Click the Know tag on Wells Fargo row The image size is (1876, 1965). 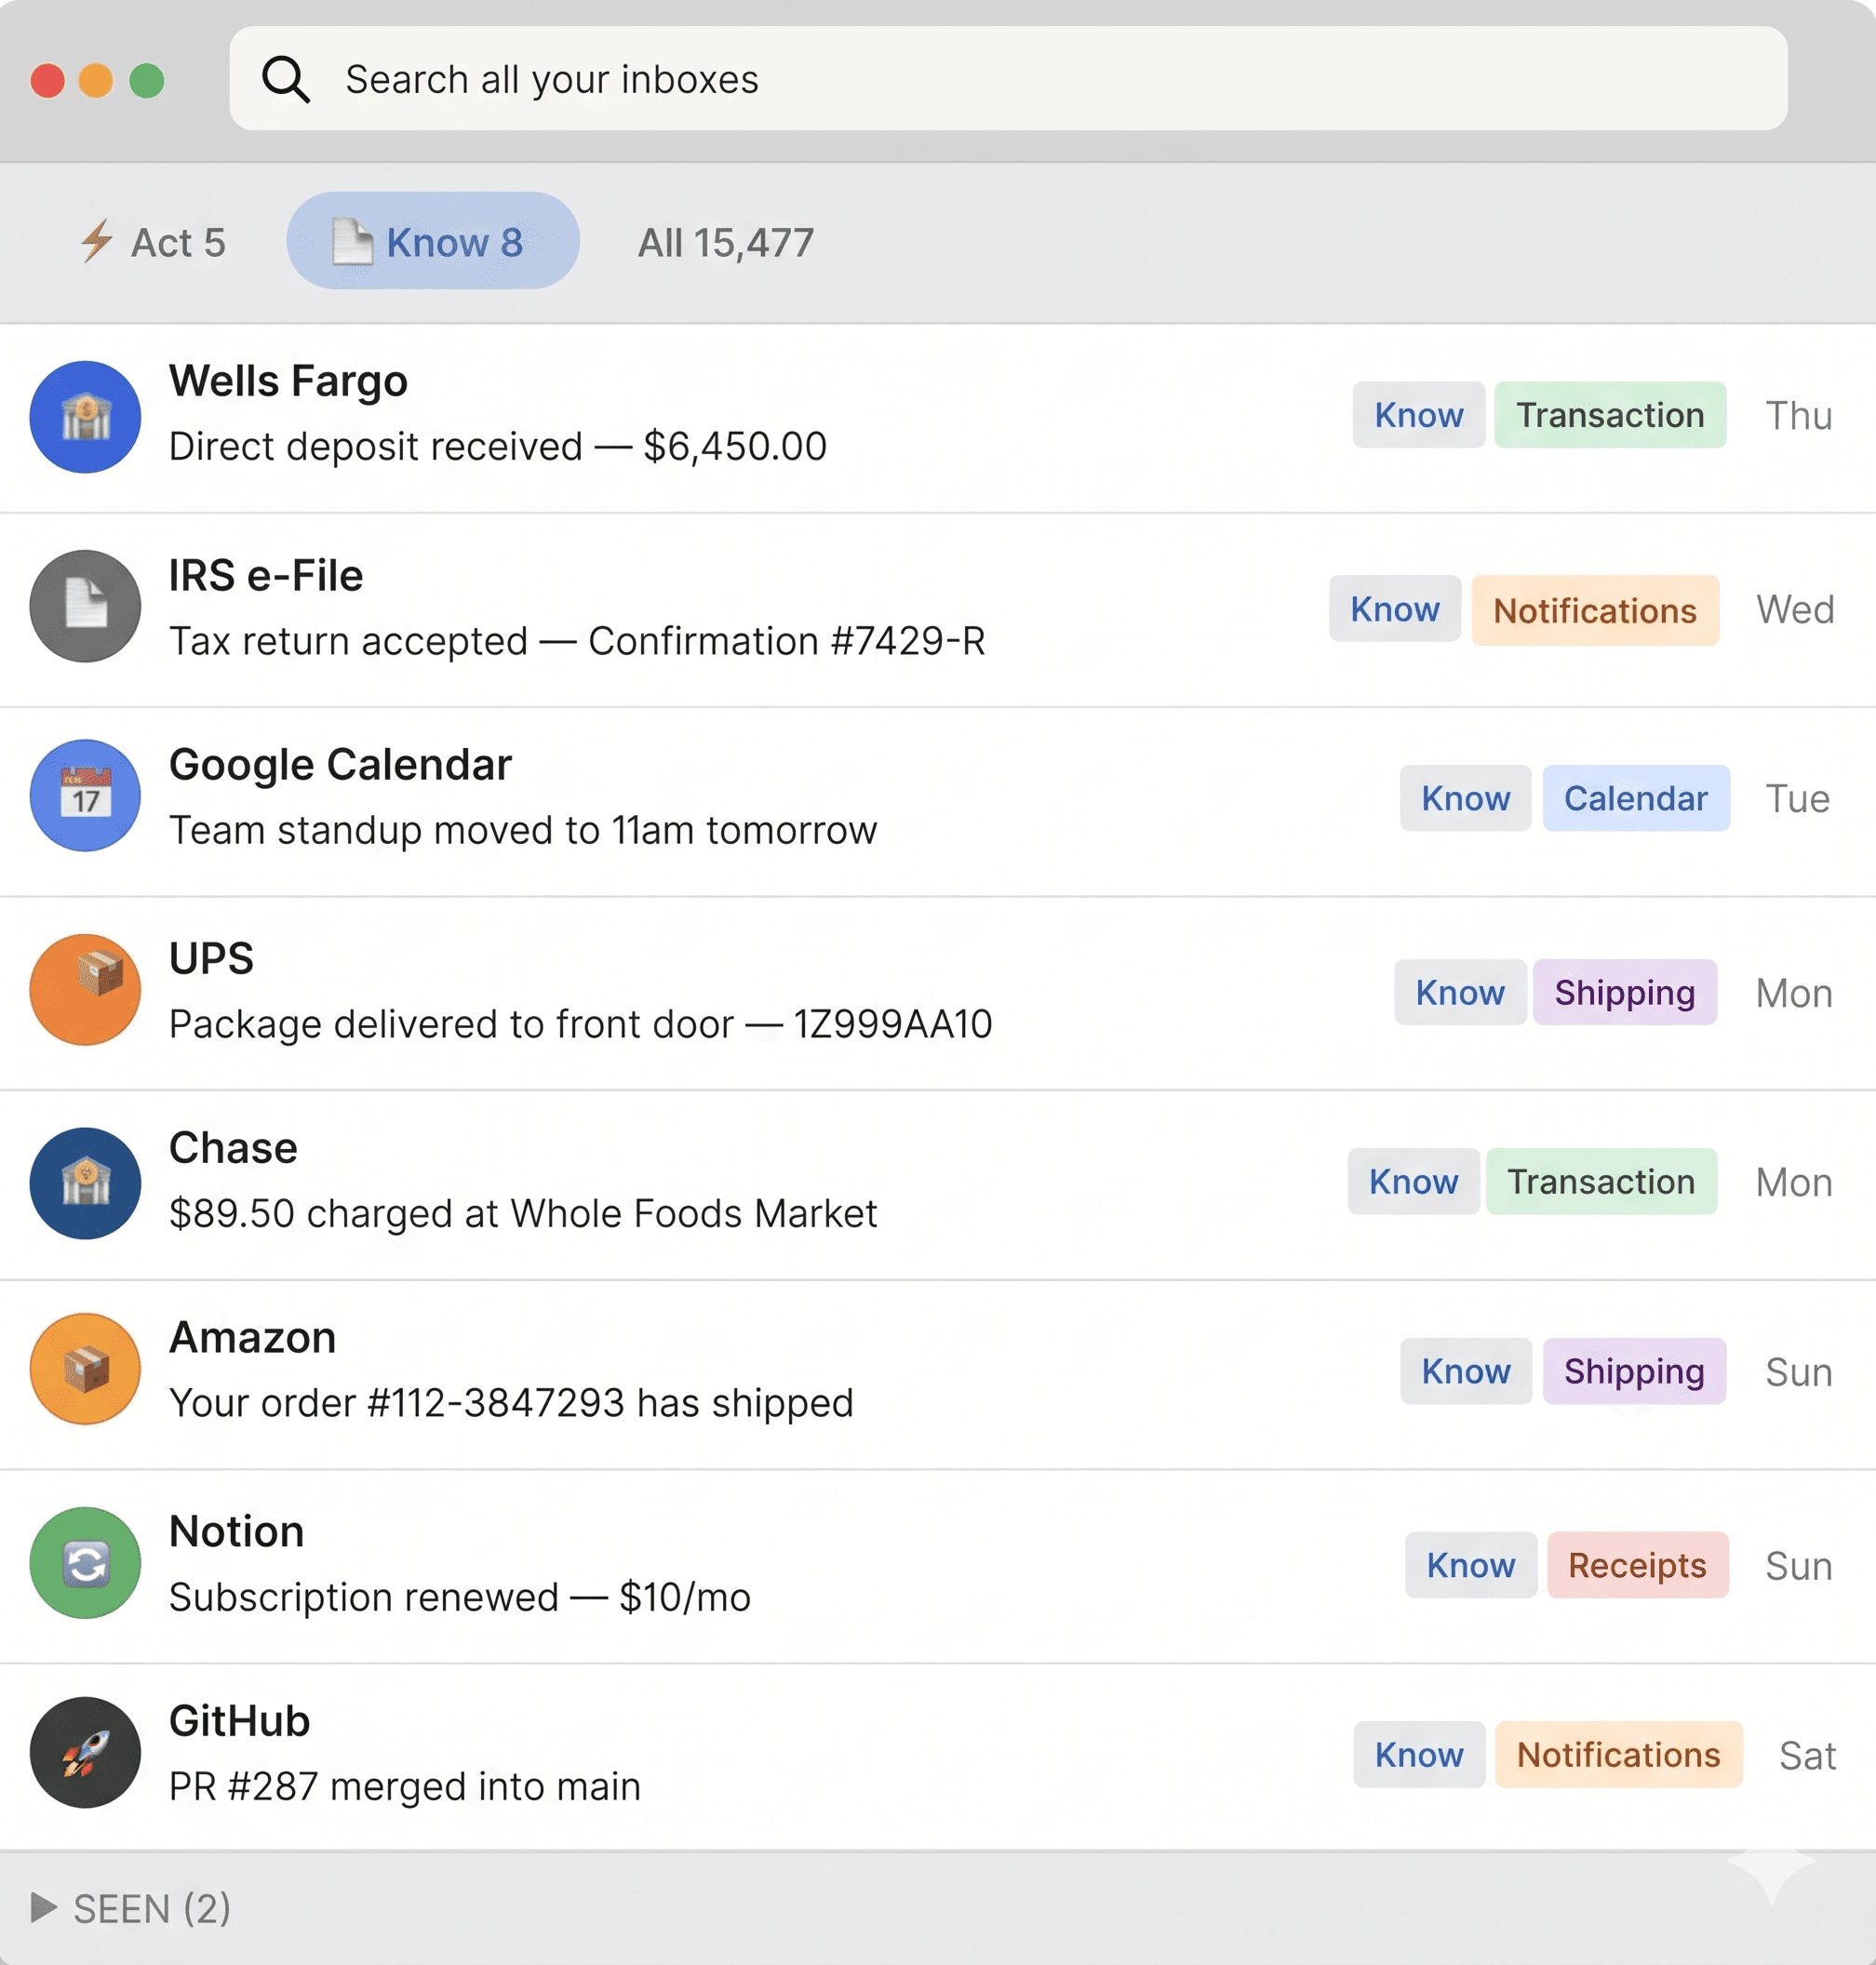(1418, 415)
